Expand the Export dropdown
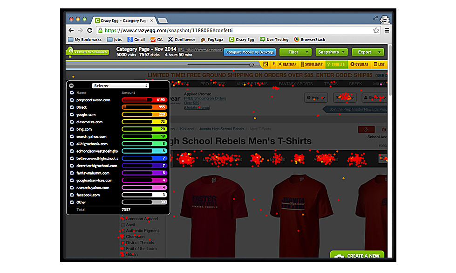Image resolution: width=456 pixels, height=273 pixels. point(368,52)
